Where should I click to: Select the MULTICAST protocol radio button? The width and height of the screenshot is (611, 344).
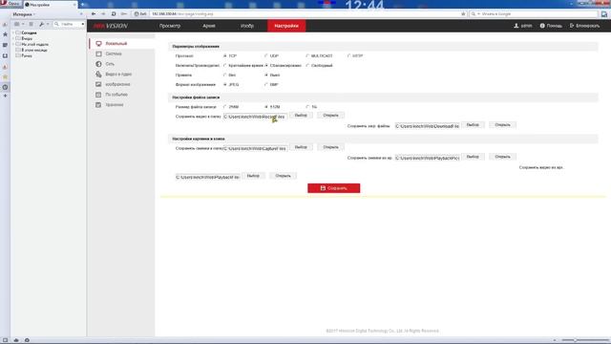click(307, 55)
